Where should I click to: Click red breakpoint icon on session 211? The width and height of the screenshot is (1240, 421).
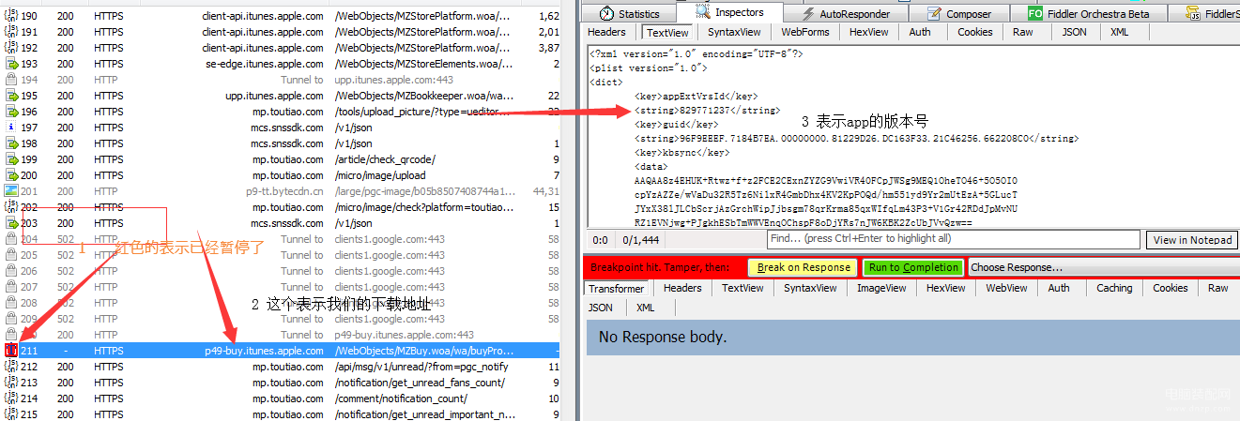coord(11,350)
